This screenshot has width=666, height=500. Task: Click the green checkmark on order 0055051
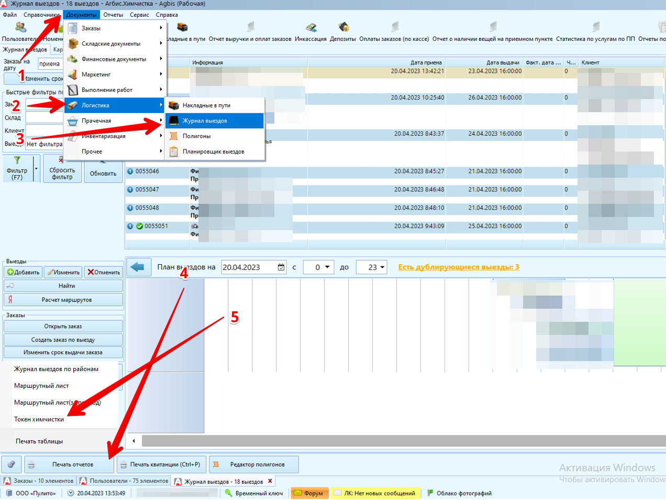[139, 226]
